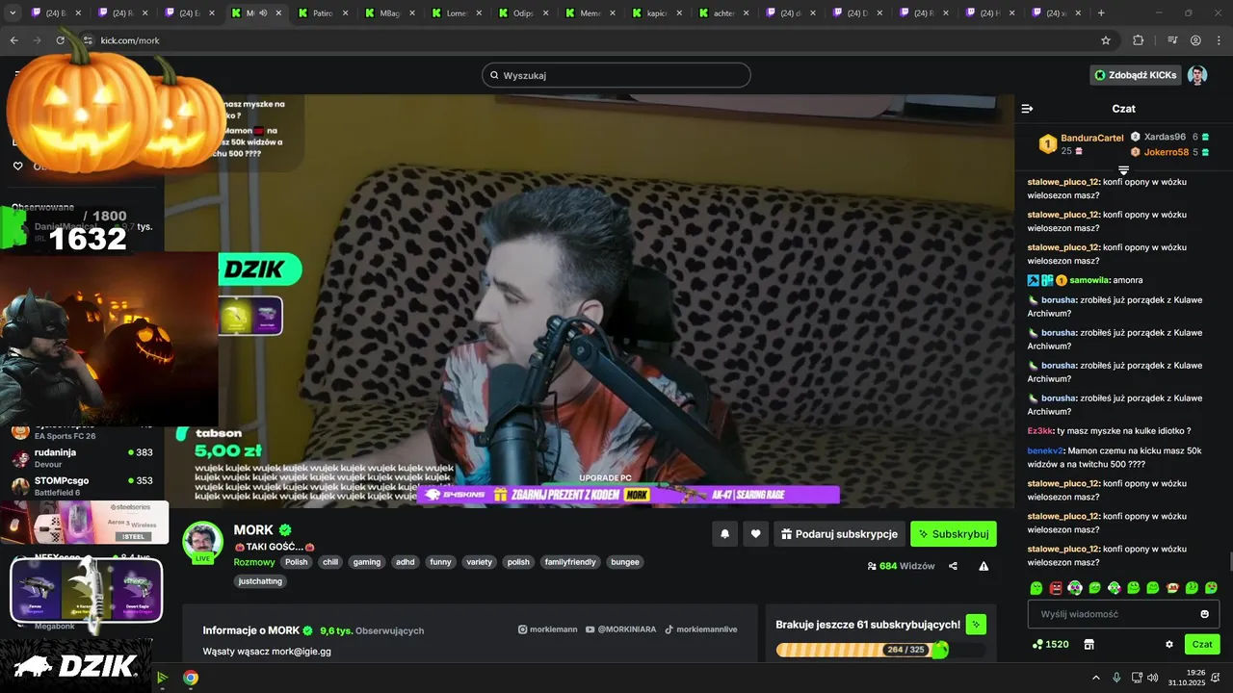The image size is (1233, 693).
Task: Insert the red angry face emote
Action: pos(1056,587)
